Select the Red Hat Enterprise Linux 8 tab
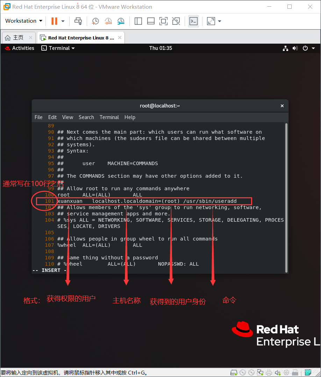321x377 pixels. pyautogui.click(x=81, y=38)
